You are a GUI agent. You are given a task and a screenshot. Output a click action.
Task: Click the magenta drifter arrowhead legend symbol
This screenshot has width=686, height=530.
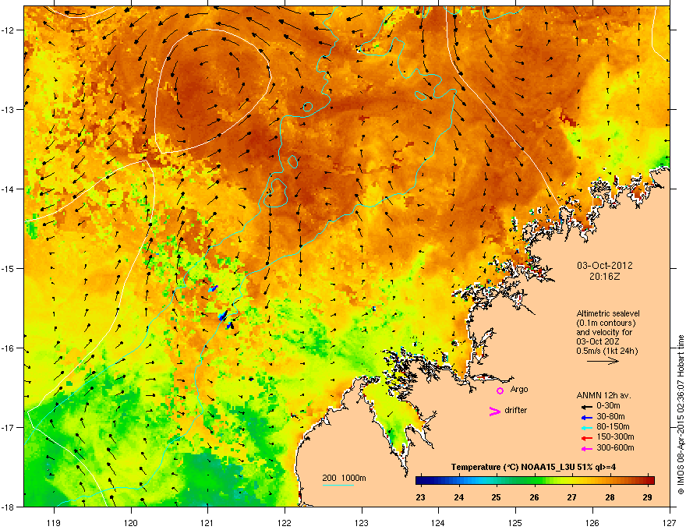click(x=494, y=411)
